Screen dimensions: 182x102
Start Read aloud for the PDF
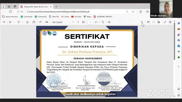coord(40,22)
